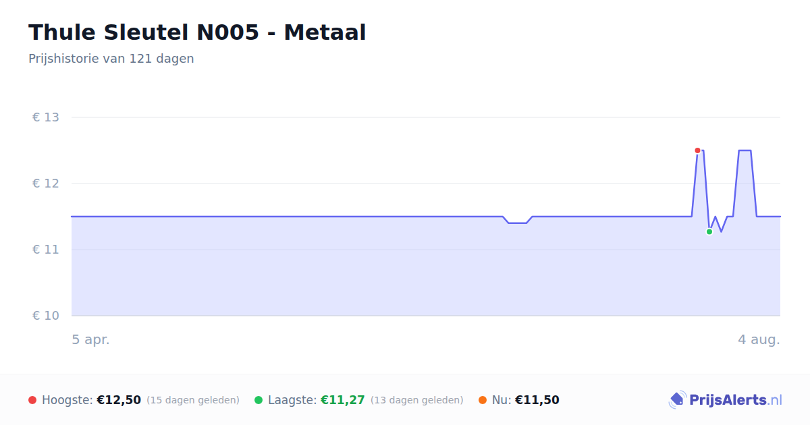Click the € 11 axis label
810x425 pixels.
click(46, 250)
